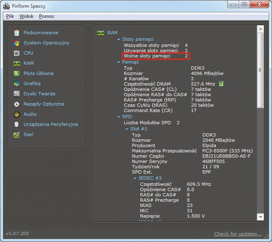Click part number EBJ21UE8BBS0-AE-F

coord(226,156)
